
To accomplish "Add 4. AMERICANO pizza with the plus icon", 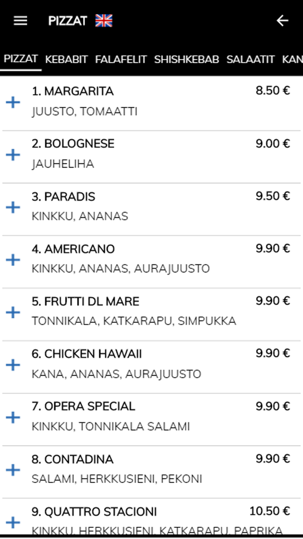I will 13,260.
